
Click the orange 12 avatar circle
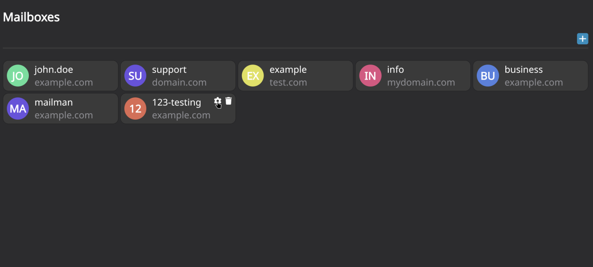(x=135, y=108)
